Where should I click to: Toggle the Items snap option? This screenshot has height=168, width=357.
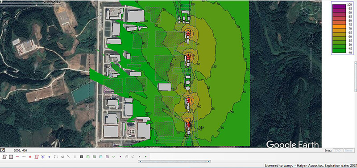349,150
